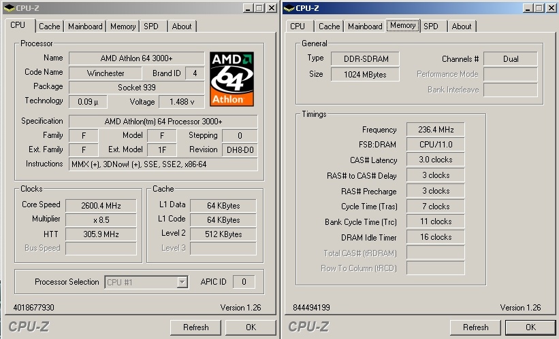This screenshot has width=559, height=339.
Task: Click CAS# Latency value 3.0 clocks
Action: [x=436, y=160]
